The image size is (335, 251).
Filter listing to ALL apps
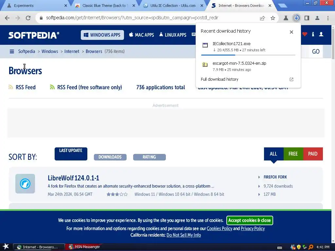pyautogui.click(x=274, y=154)
